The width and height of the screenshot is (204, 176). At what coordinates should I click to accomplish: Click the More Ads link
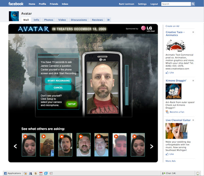coord(170,161)
